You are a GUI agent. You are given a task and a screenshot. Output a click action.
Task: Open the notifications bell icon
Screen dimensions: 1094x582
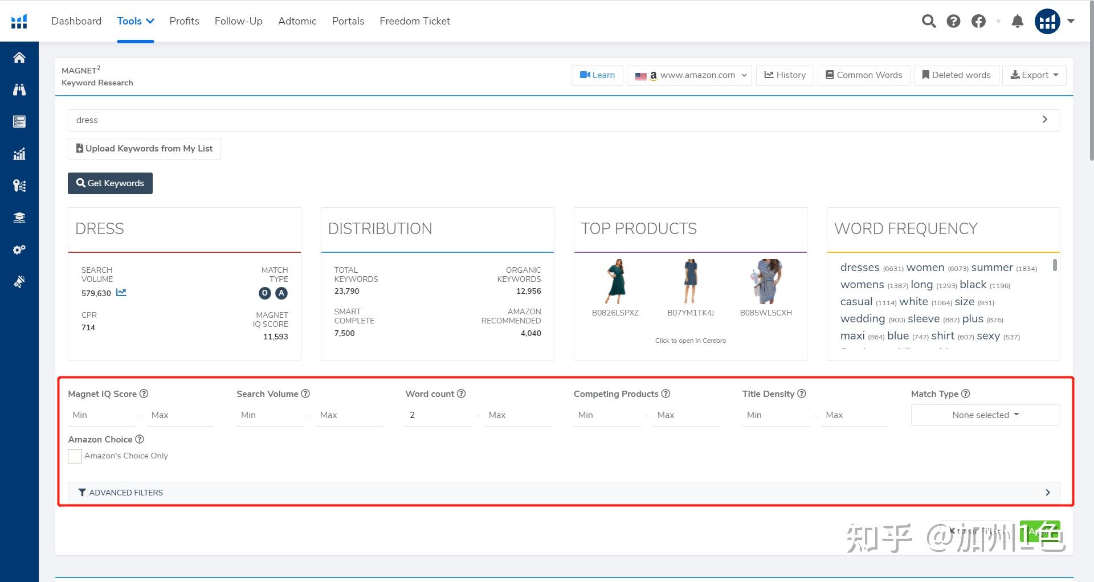pos(1017,21)
